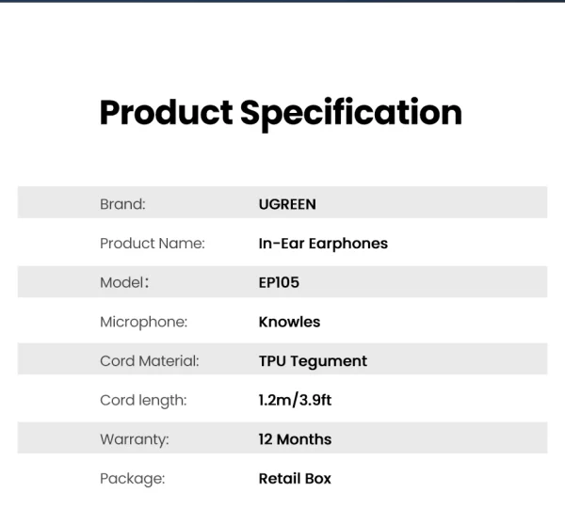The image size is (565, 524).
Task: Click the "Model:" label
Action: 124,282
